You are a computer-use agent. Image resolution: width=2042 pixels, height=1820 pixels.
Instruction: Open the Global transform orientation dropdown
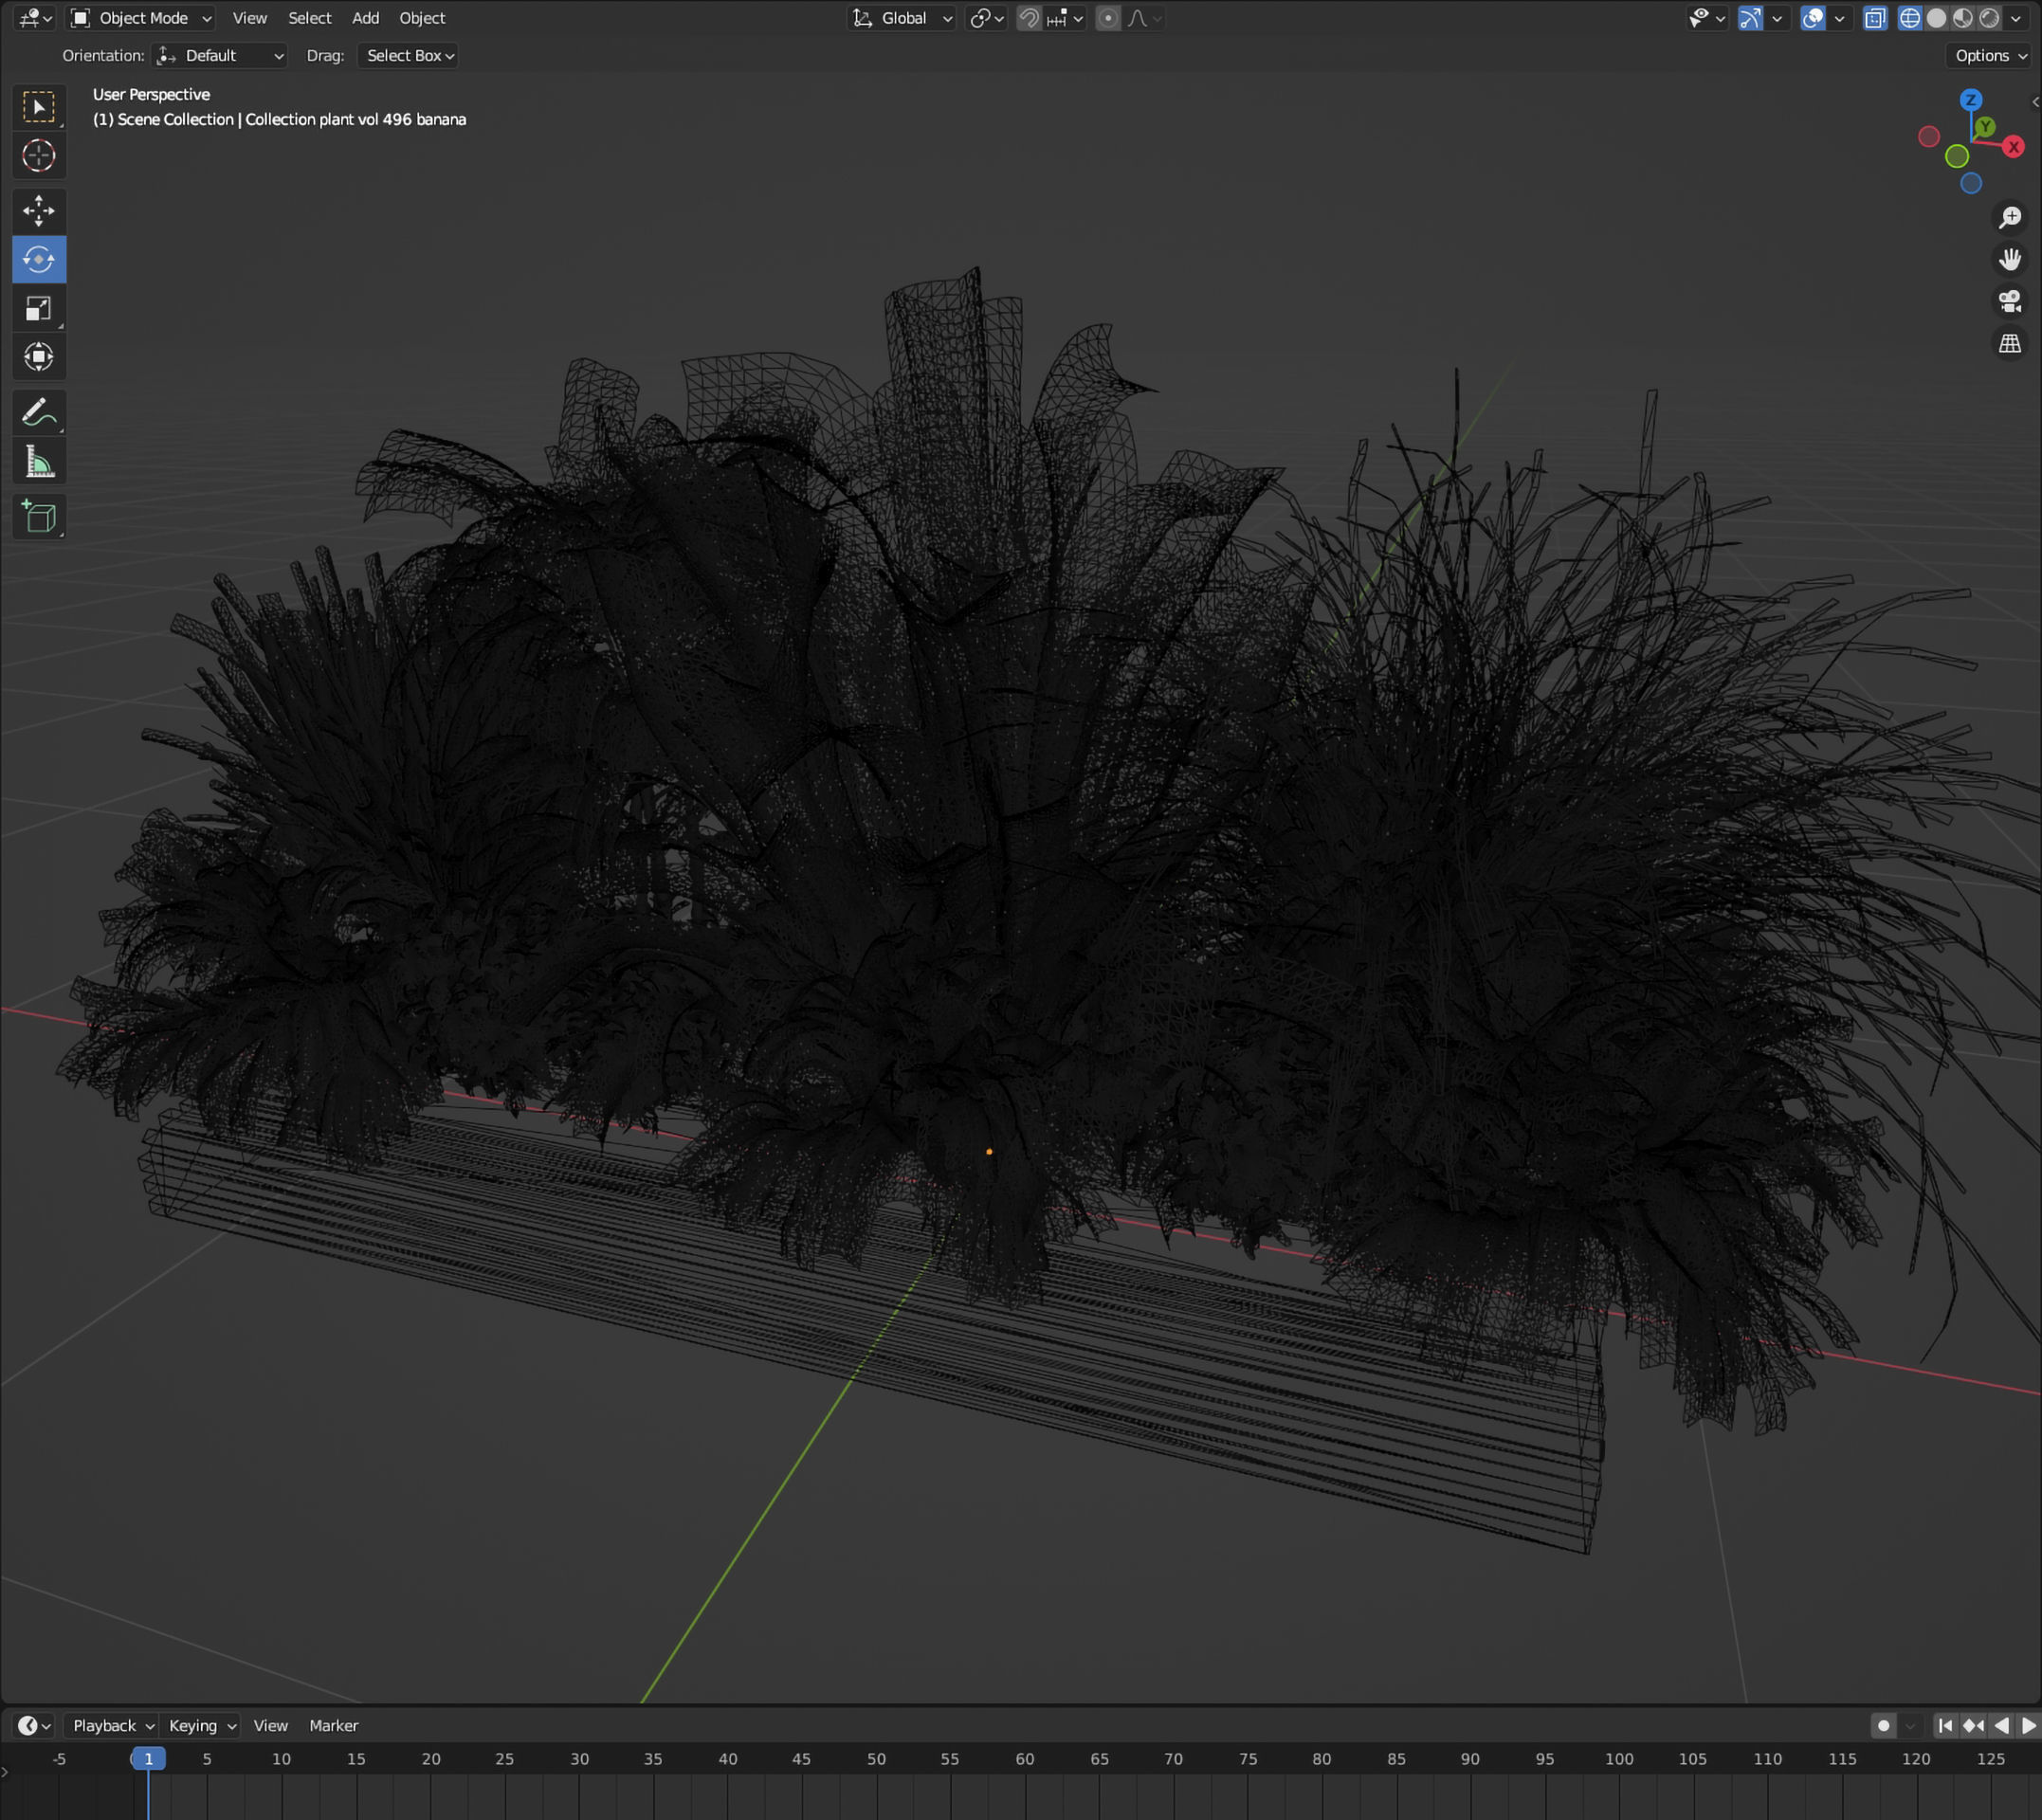coord(903,18)
